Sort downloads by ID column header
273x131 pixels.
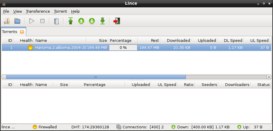pos(8,41)
